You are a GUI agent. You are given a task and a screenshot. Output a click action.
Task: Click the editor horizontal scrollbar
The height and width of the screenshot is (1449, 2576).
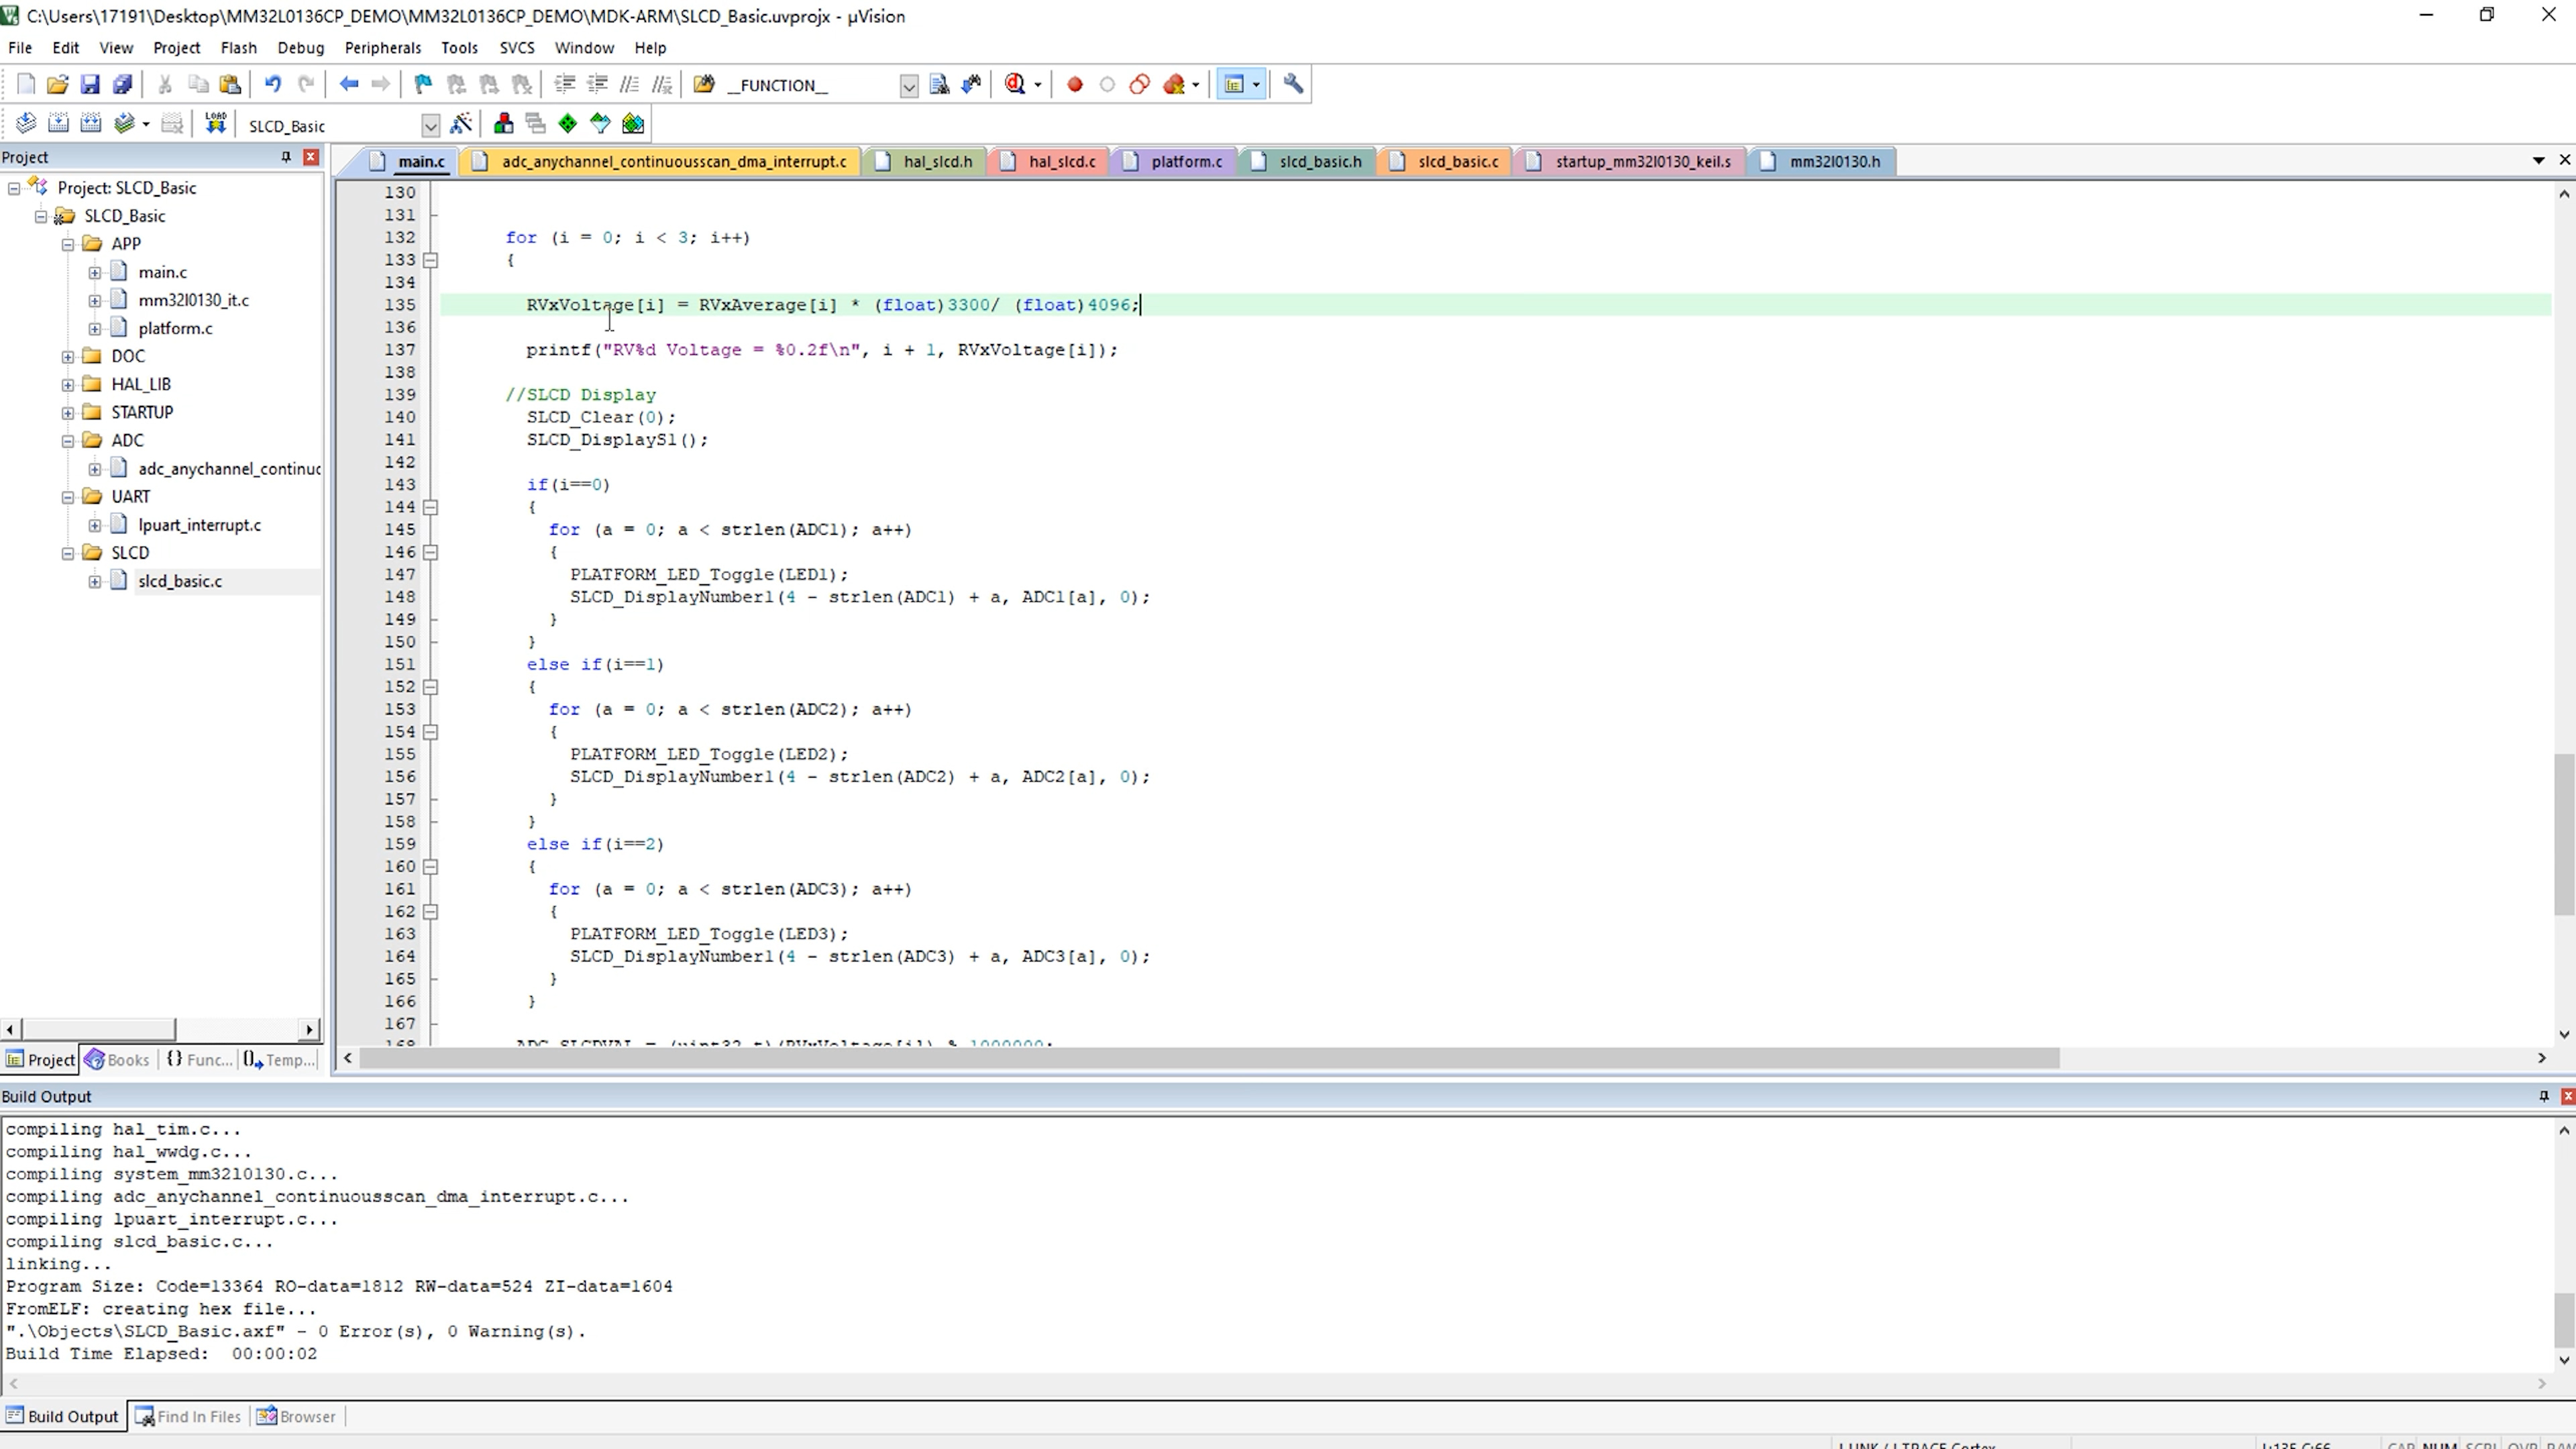1200,1058
